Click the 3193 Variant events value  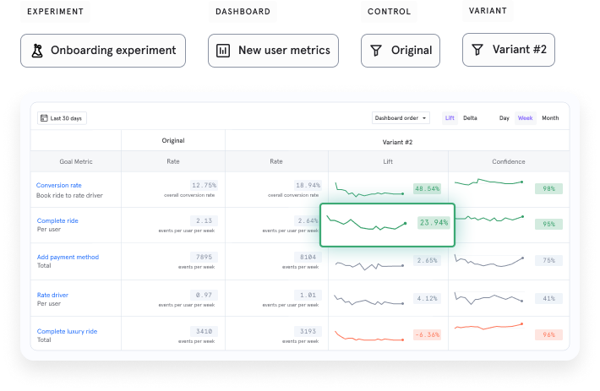click(308, 331)
